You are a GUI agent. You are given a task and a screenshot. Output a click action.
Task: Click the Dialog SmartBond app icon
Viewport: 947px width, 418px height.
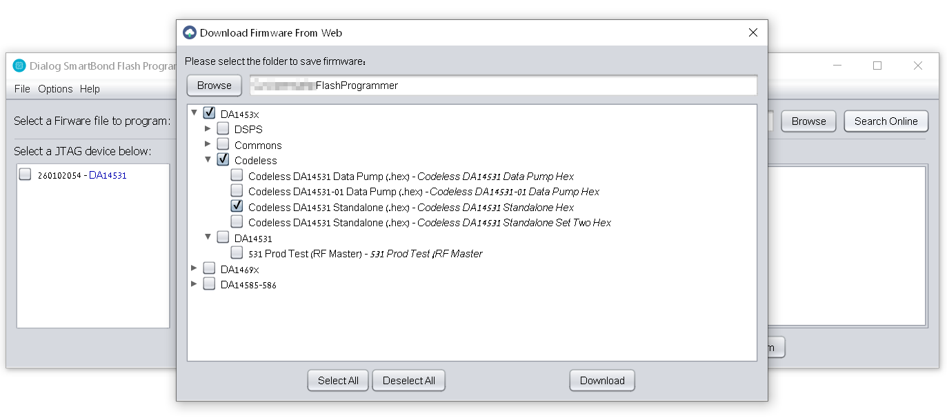click(19, 66)
